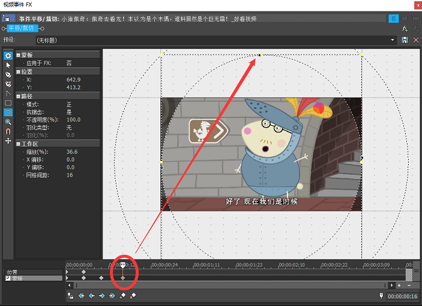Click the Move Freely cross-arrow tool
The image size is (422, 306).
(x=8, y=141)
